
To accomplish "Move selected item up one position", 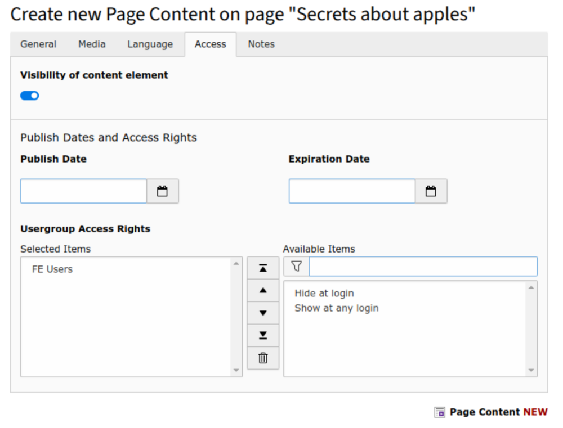I will (x=263, y=291).
